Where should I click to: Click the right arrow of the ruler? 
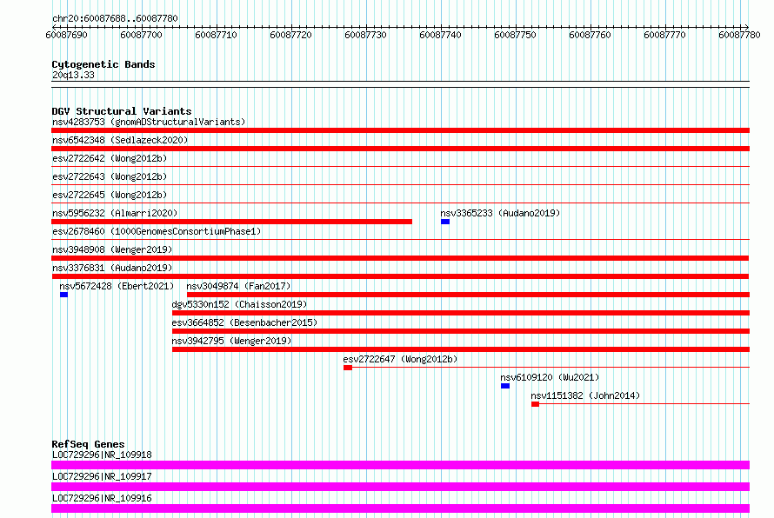coord(747,27)
